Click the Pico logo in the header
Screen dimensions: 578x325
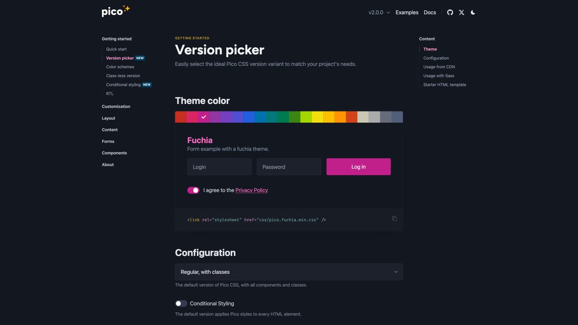[116, 11]
